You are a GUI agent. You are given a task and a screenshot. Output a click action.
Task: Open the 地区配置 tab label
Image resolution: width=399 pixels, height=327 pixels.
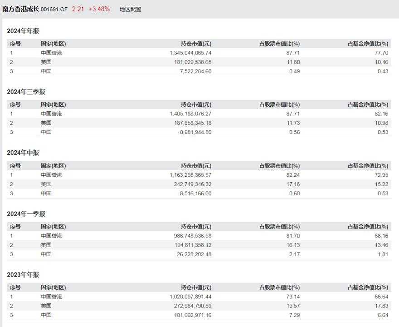click(130, 10)
